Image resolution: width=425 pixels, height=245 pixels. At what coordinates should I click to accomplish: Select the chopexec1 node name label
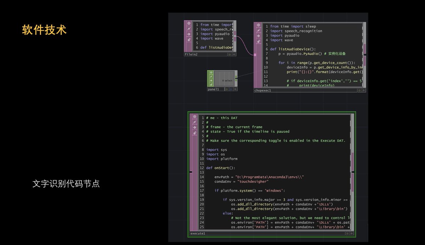click(263, 90)
